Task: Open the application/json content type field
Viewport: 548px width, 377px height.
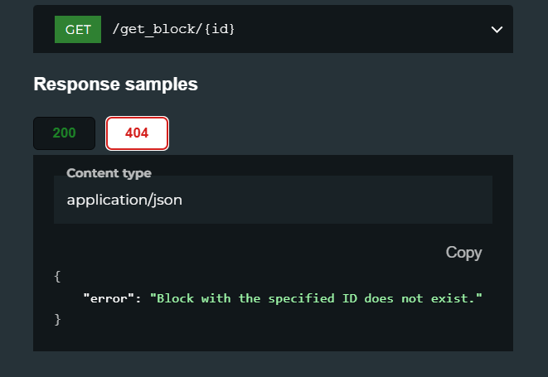Action: (273, 200)
